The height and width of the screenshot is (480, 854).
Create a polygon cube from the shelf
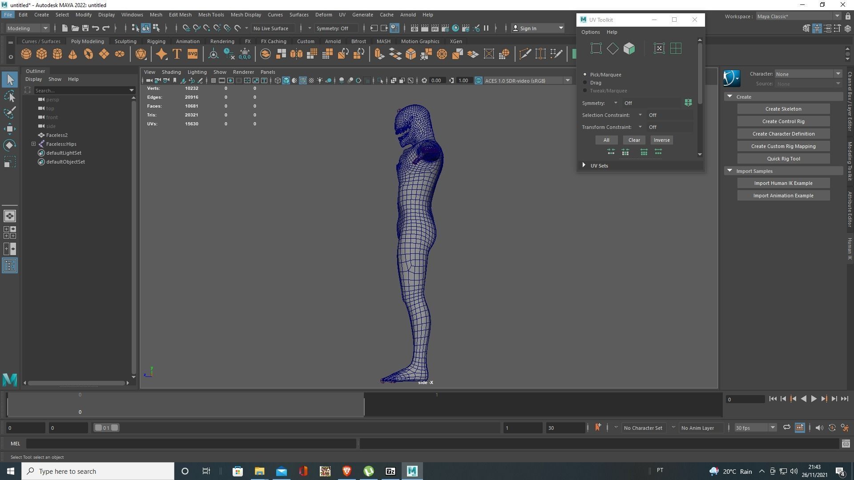tap(42, 54)
